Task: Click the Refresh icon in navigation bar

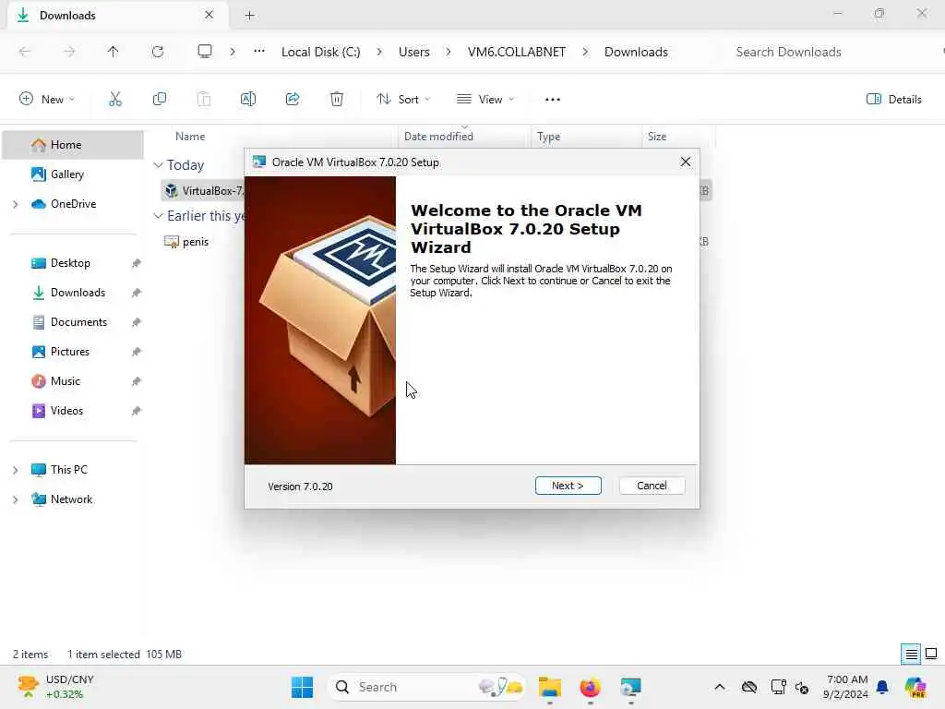Action: (158, 52)
